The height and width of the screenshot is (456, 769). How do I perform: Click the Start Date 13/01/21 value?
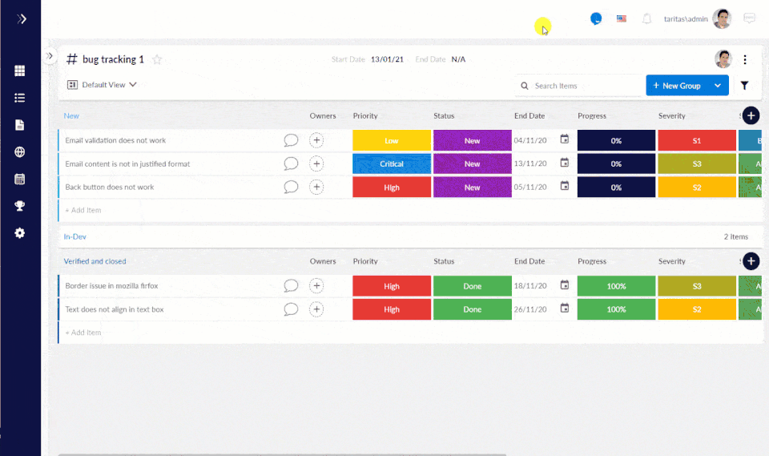tap(387, 59)
